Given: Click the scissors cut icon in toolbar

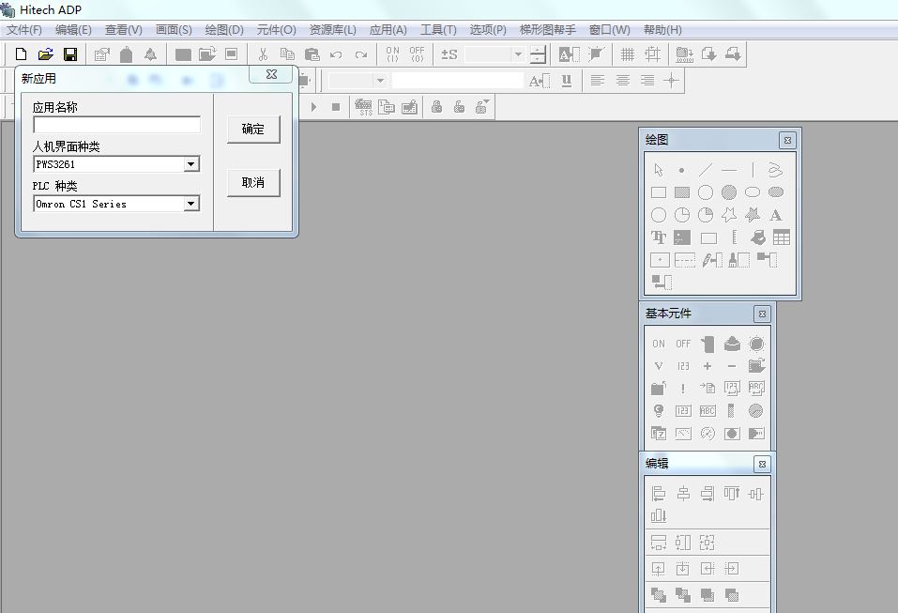Looking at the screenshot, I should coord(264,54).
